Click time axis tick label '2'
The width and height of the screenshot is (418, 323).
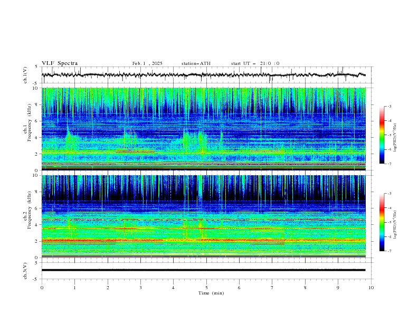(x=108, y=288)
